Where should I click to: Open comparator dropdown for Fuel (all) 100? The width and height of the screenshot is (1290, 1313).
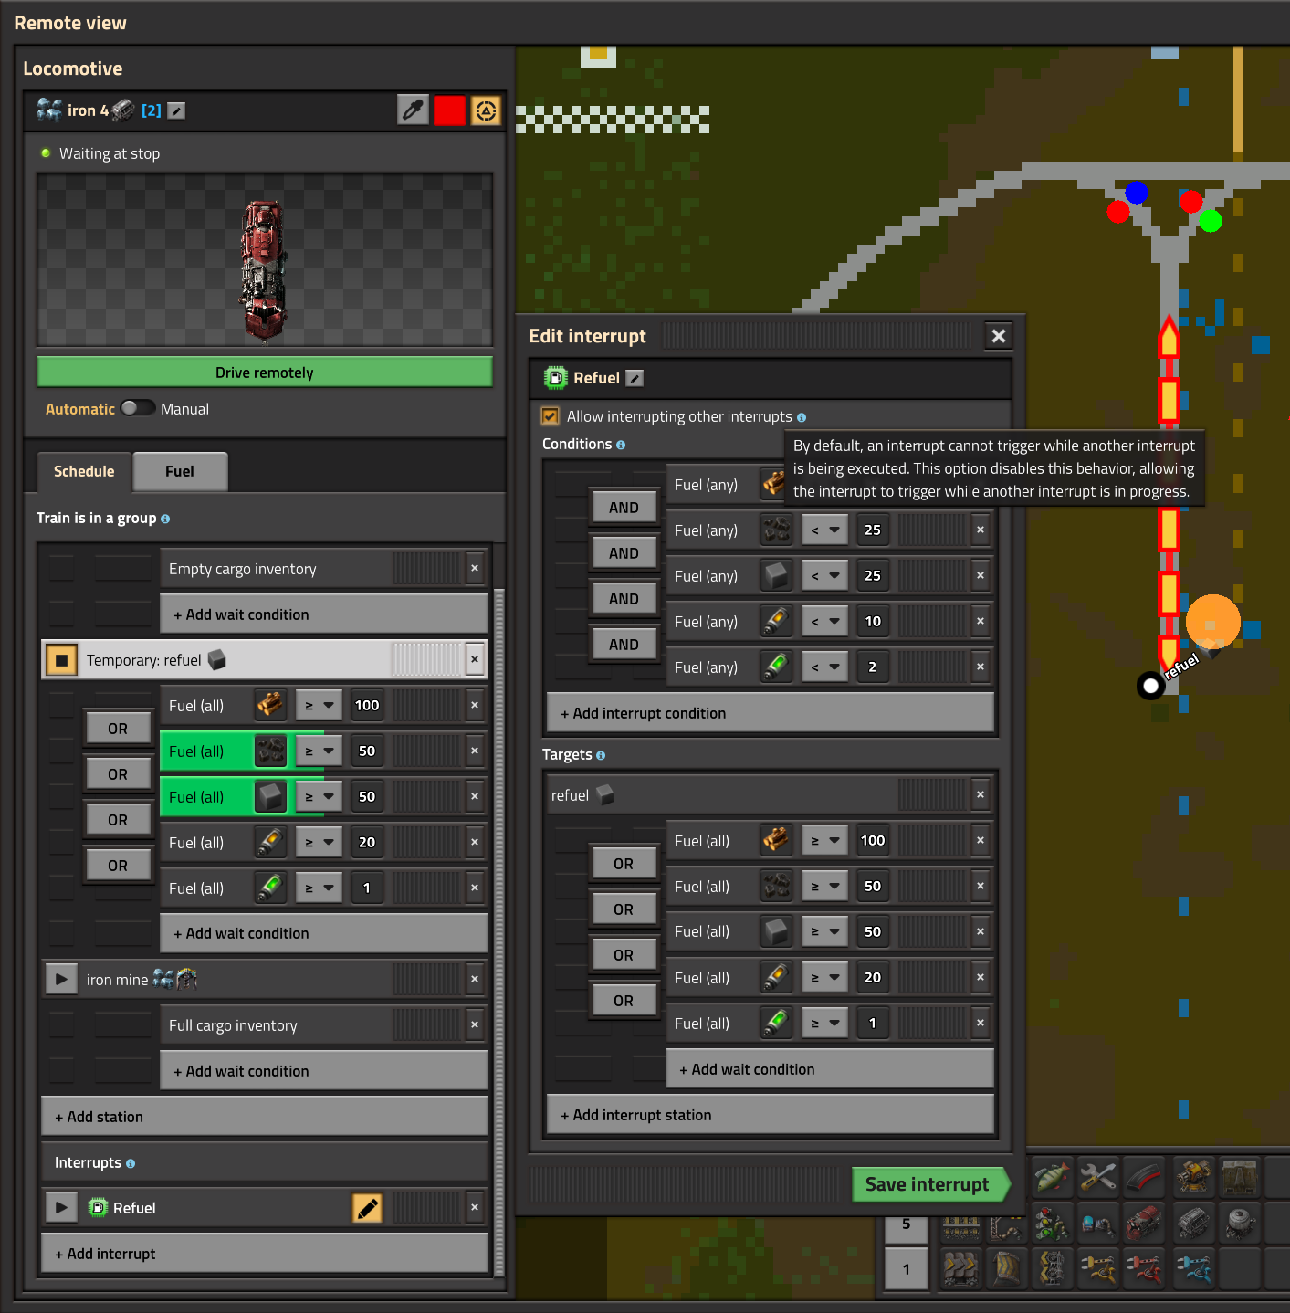pyautogui.click(x=319, y=705)
